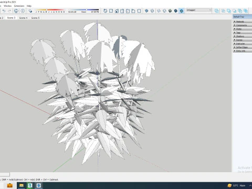Switch to Scene 4 tab
Viewport: 252px width, 189px height.
pyautogui.click(x=23, y=18)
